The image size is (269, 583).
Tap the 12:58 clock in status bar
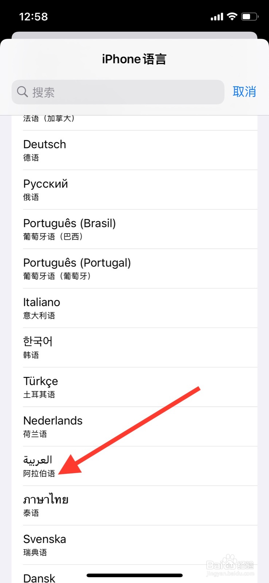click(34, 17)
